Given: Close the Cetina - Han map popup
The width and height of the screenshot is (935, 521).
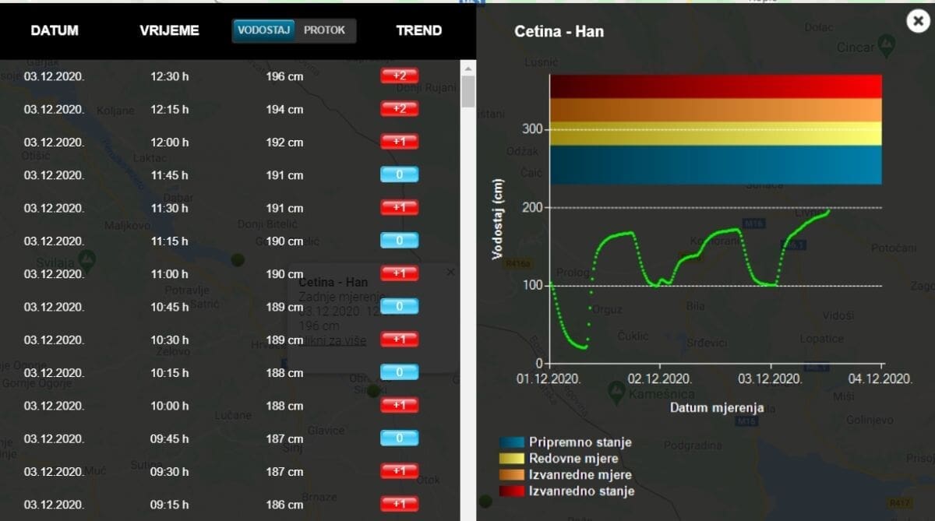Looking at the screenshot, I should (x=450, y=273).
